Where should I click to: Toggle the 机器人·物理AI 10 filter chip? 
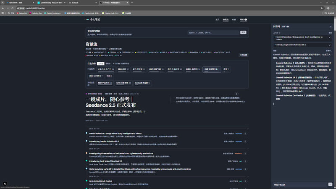click(193, 69)
